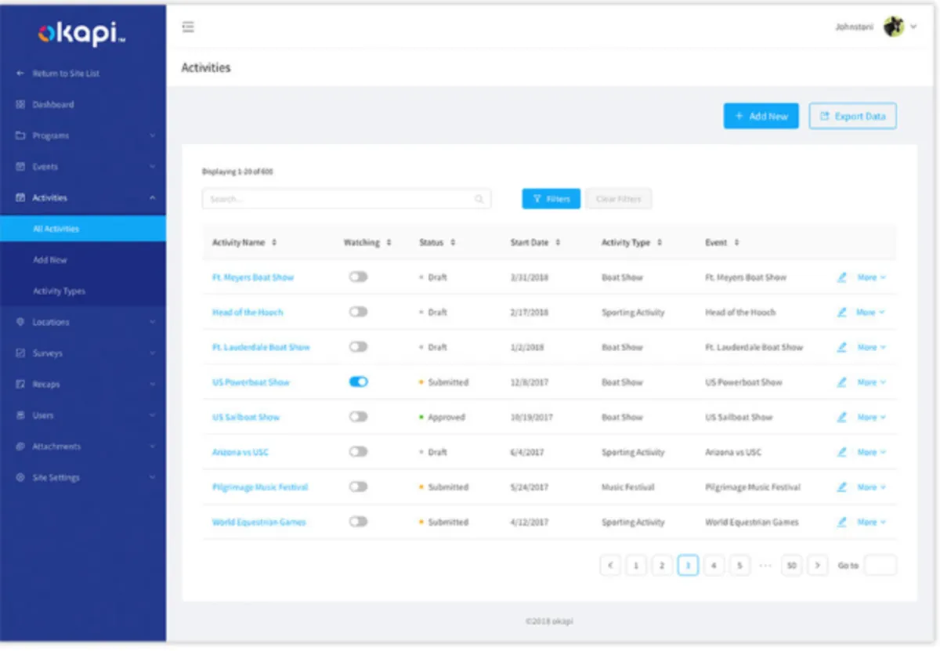Edit Pilgrimage Music Festival pencil icon
The image size is (940, 651).
[x=842, y=486]
